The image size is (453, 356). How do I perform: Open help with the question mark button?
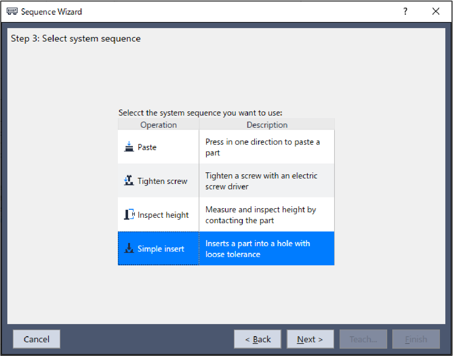click(405, 11)
